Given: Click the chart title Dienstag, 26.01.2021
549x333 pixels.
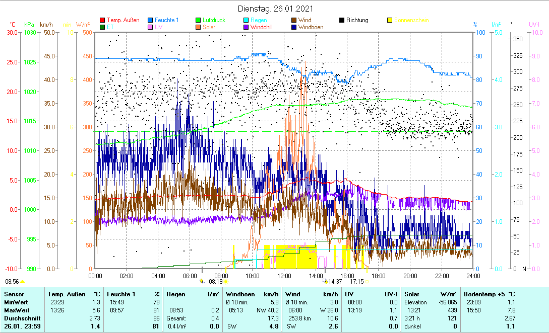Looking at the screenshot, I should tap(275, 9).
